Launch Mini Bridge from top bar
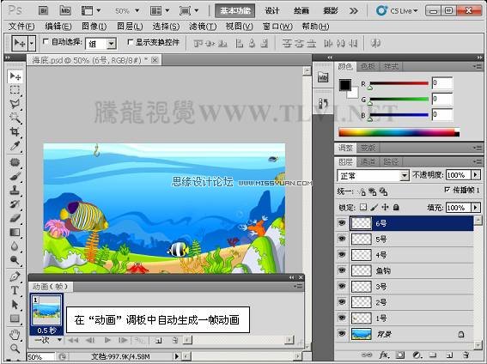 [x=65, y=11]
